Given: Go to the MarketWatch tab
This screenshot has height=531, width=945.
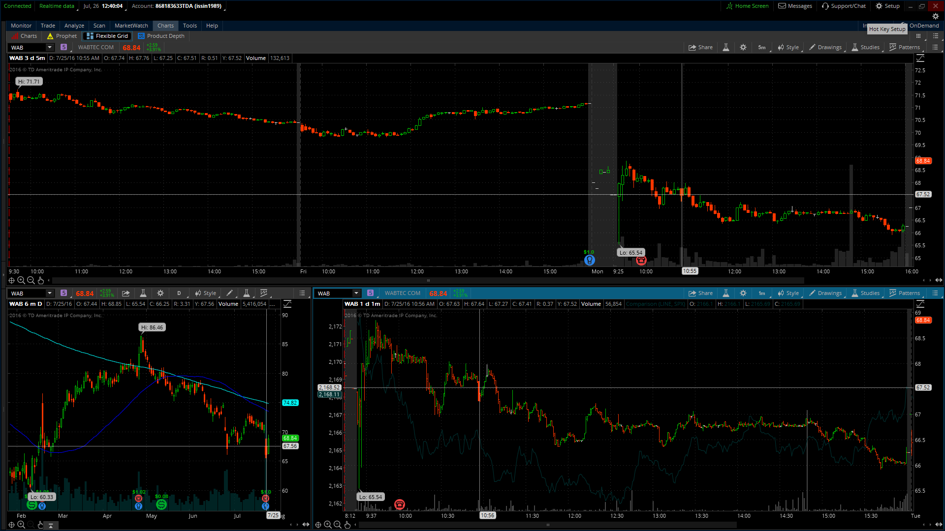Looking at the screenshot, I should point(131,26).
